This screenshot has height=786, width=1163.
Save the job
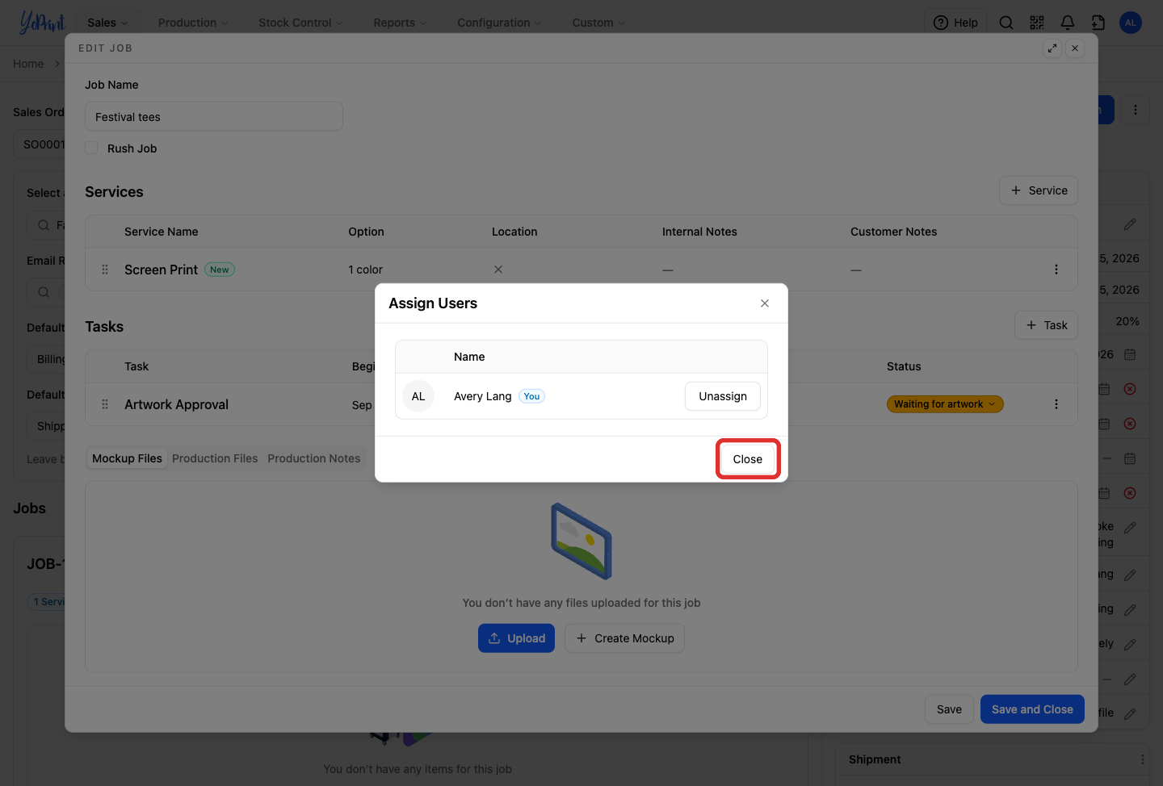(x=949, y=709)
